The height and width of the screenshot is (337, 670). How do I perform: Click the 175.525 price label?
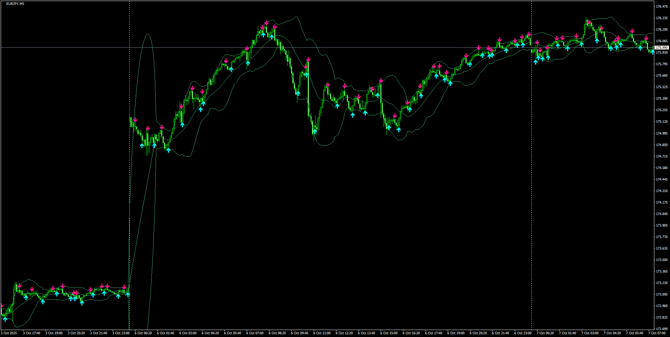coord(662,87)
